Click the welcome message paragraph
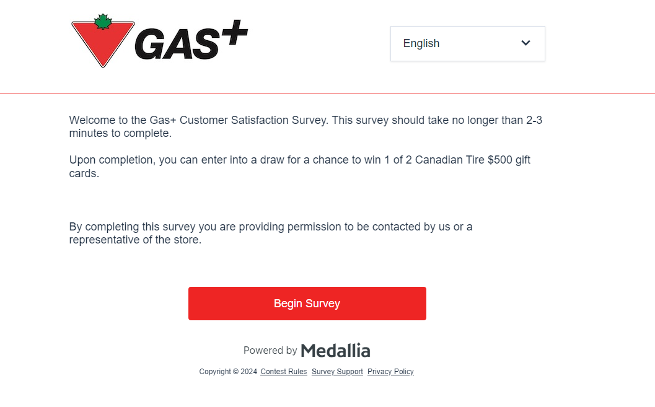This screenshot has width=655, height=407. point(306,126)
